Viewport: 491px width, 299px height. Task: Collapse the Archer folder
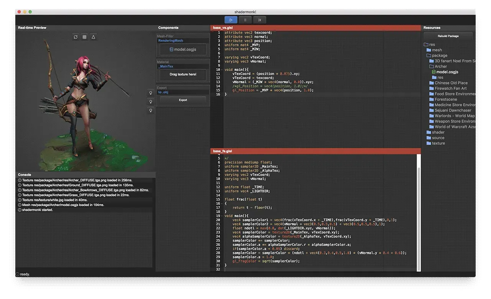(x=432, y=66)
